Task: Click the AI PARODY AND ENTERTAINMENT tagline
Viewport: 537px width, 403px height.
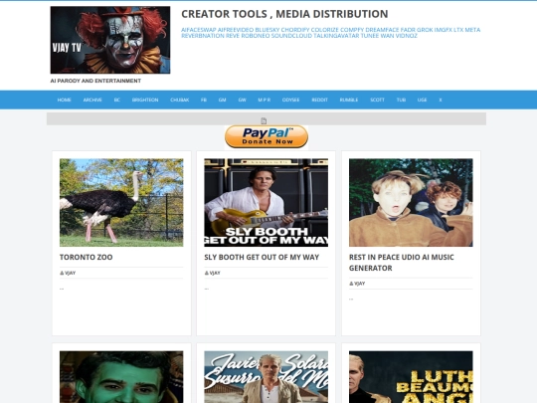Action: pos(95,81)
